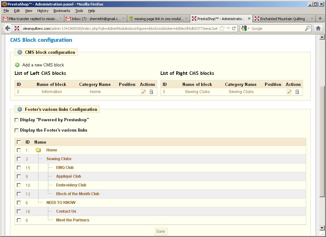Select the EMQ Club tree item
The width and height of the screenshot is (326, 237).
click(65, 168)
